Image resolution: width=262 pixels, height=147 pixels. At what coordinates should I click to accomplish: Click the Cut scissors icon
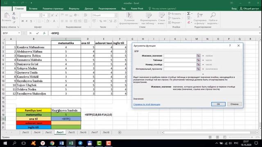point(14,14)
